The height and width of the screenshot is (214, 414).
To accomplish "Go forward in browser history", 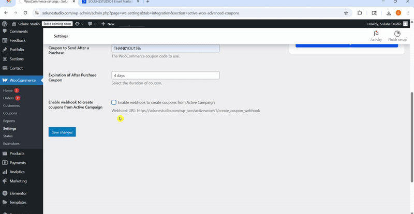I will click(x=16, y=13).
